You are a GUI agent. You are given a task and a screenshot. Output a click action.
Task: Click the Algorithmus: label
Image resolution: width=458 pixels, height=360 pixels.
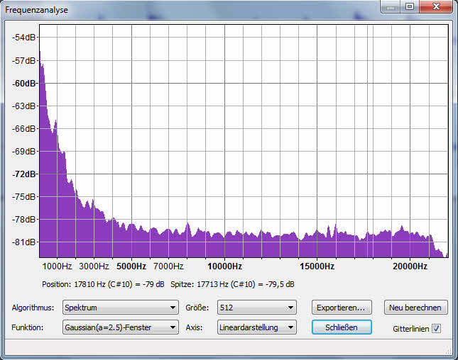point(33,308)
